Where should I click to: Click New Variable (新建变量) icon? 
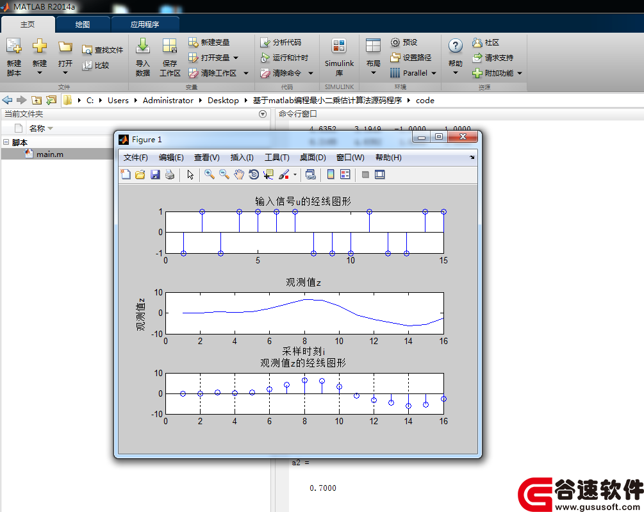(193, 42)
